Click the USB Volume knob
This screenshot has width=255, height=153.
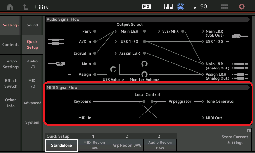[x=113, y=69]
